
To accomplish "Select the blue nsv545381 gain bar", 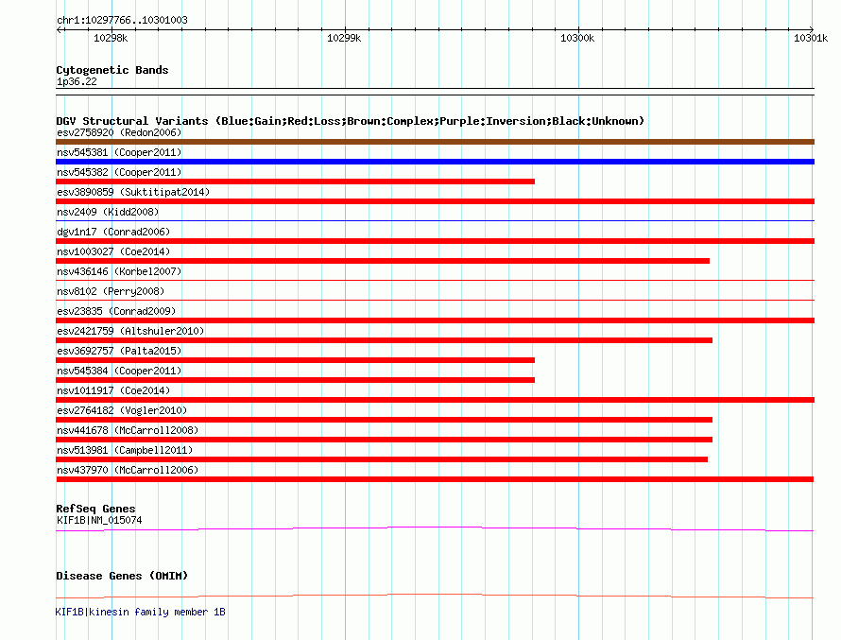I will 435,162.
